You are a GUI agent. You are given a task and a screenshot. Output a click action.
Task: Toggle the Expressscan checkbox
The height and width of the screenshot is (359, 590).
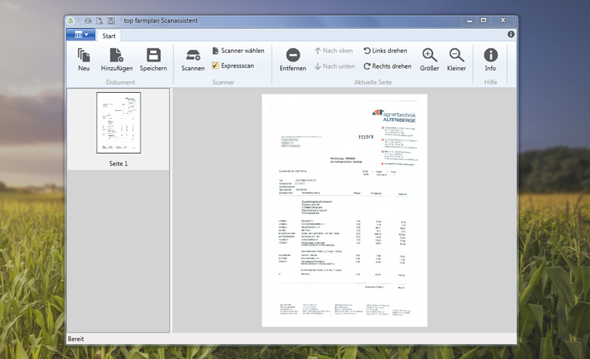(215, 66)
